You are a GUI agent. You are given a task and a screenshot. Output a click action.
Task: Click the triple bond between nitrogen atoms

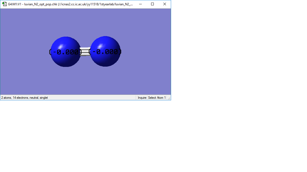85,52
